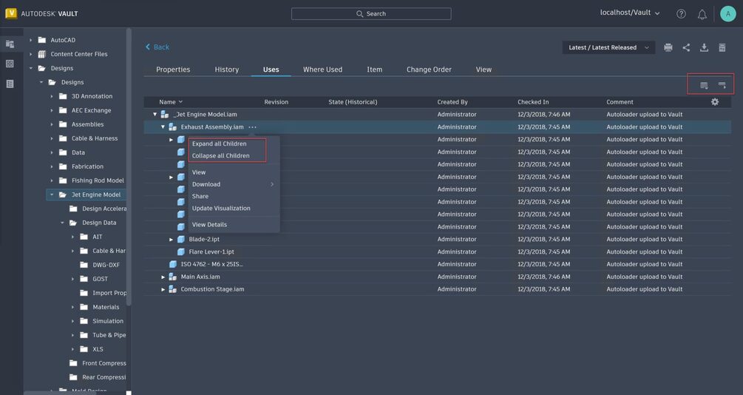Expand the Blade-2.ipt row
743x395 pixels.
[171, 240]
